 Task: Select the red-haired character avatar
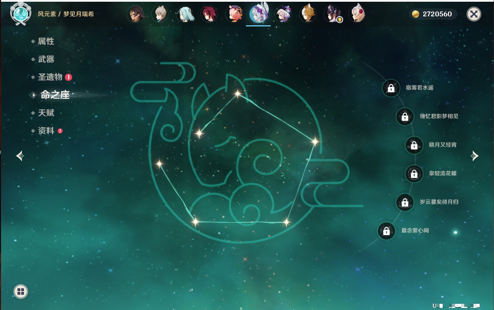[209, 14]
